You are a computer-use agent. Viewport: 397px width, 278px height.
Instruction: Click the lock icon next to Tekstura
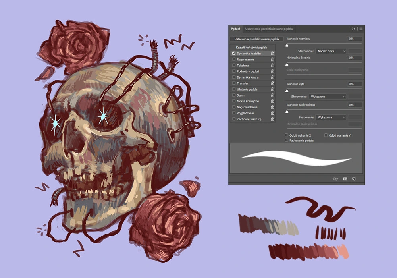pyautogui.click(x=272, y=65)
